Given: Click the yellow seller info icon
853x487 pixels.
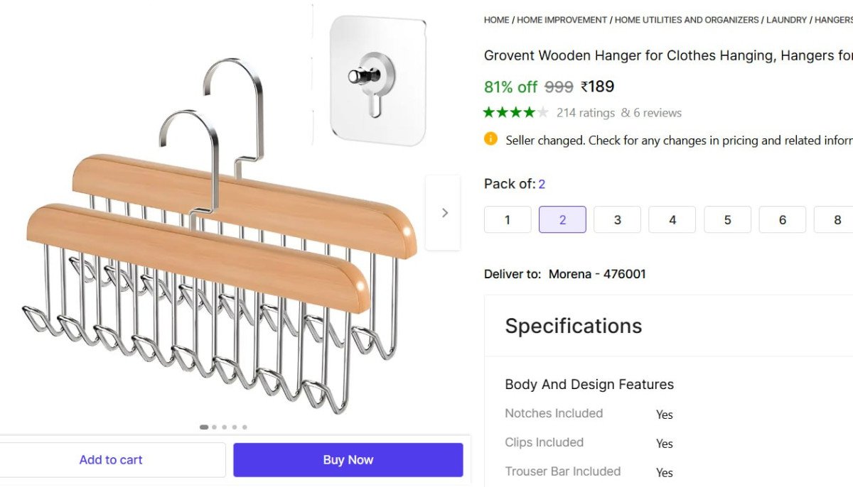Looking at the screenshot, I should pyautogui.click(x=490, y=139).
